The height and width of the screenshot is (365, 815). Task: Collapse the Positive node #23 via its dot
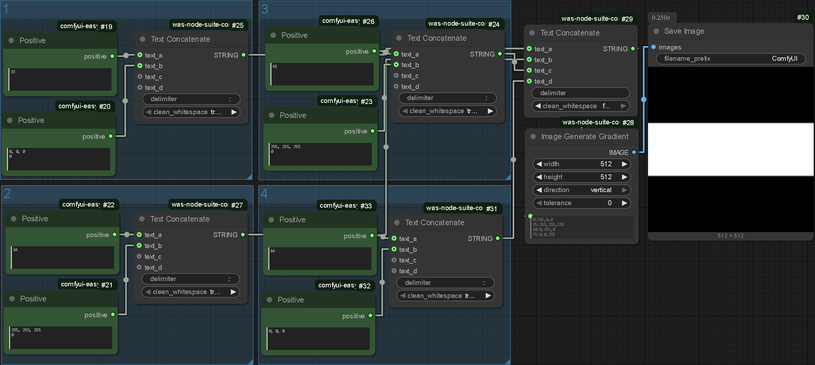coord(272,115)
